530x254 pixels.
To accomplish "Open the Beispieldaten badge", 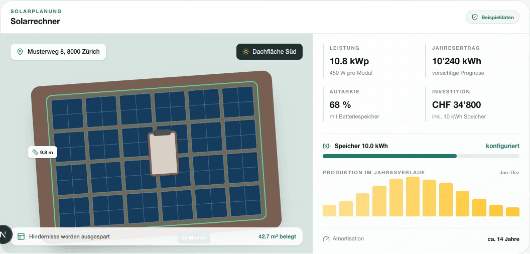I will (492, 17).
